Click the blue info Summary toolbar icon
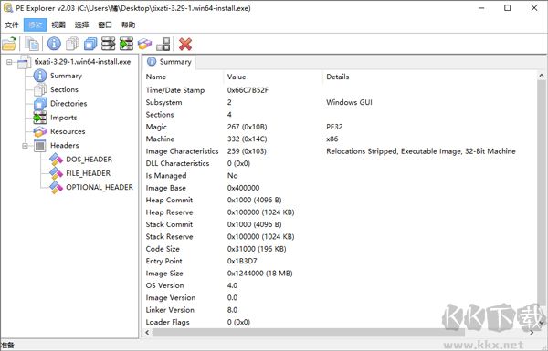Image resolution: width=548 pixels, height=351 pixels. [x=54, y=44]
